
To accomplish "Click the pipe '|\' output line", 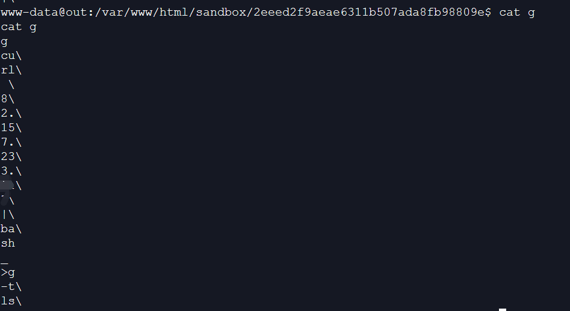I will pyautogui.click(x=8, y=214).
